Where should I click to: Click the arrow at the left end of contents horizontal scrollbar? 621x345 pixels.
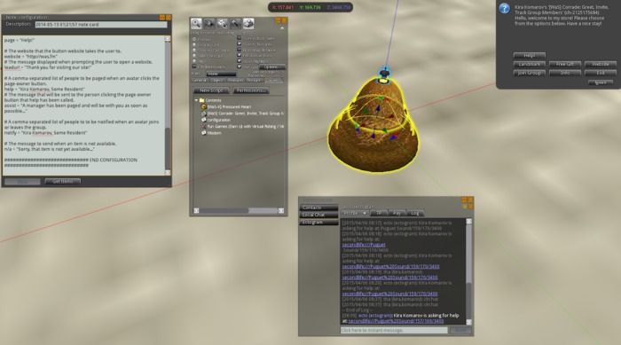[x=196, y=211]
